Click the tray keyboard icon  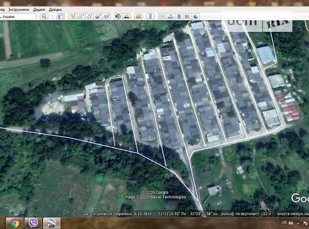[x=291, y=223]
